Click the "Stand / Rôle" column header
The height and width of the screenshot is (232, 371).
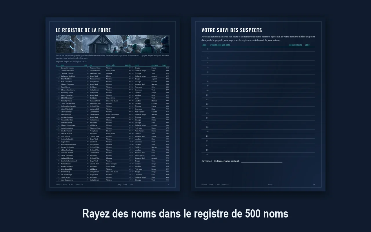click(111, 65)
